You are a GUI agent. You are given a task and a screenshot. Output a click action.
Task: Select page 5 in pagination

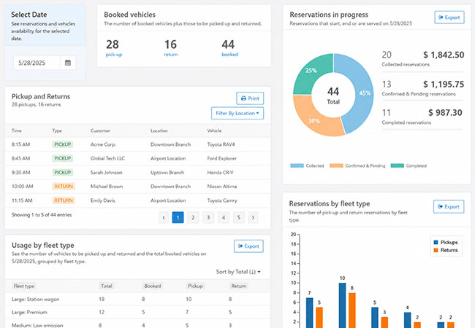pos(239,217)
